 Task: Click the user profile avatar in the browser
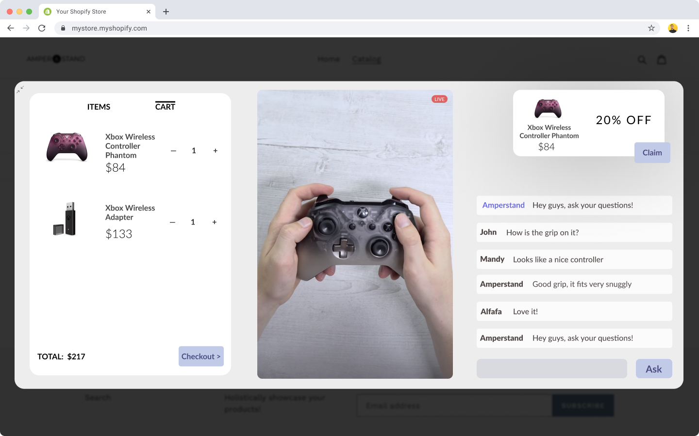pyautogui.click(x=672, y=28)
